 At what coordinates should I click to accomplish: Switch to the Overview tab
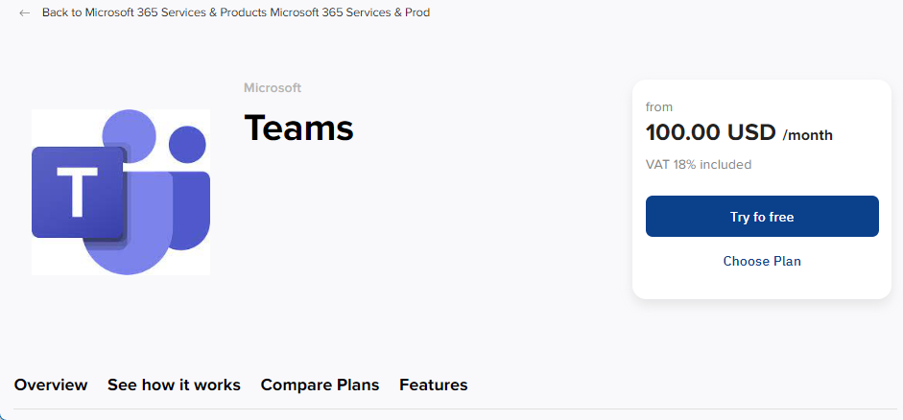(x=51, y=385)
